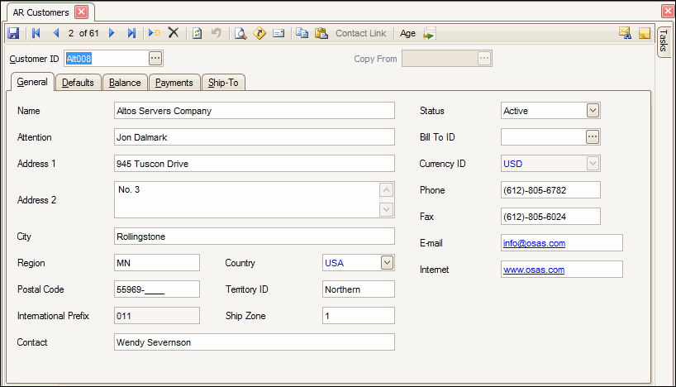676x387 pixels.
Task: Click the Copy toolbar icon
Action: (x=302, y=33)
